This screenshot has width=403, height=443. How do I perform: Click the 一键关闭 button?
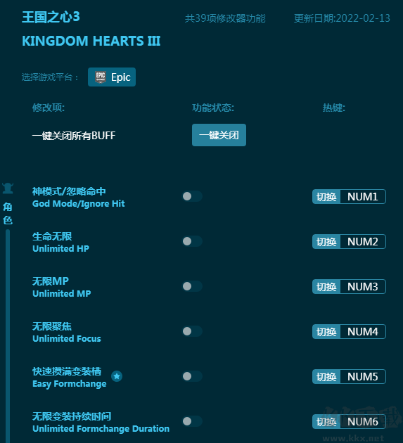219,135
